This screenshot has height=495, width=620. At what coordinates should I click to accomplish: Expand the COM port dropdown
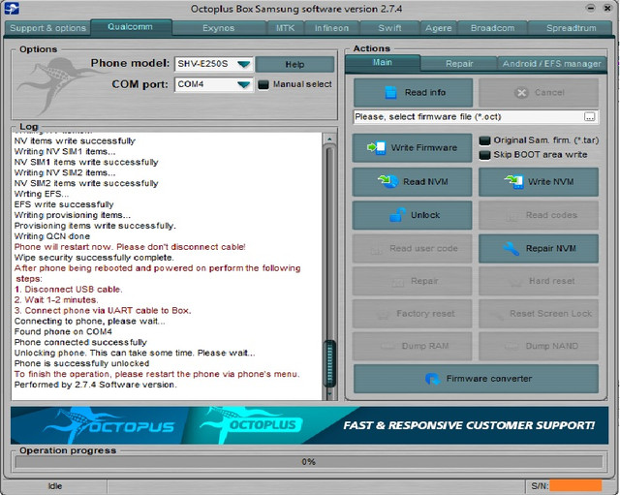243,84
